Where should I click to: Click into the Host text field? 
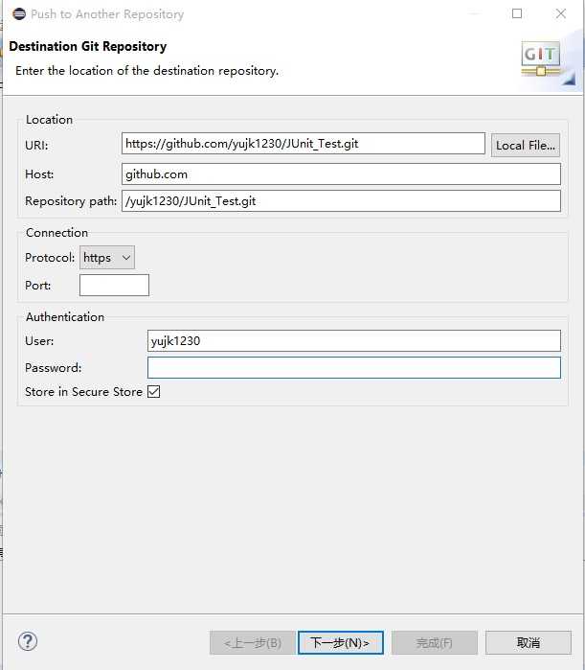pos(340,174)
